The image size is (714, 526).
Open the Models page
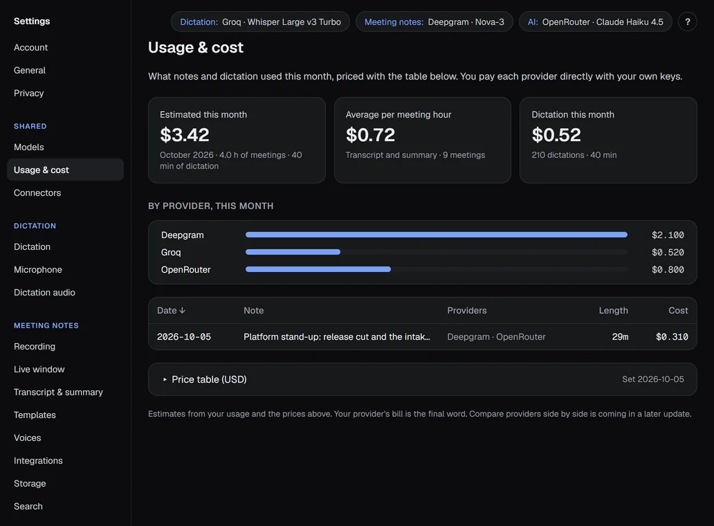pyautogui.click(x=28, y=147)
